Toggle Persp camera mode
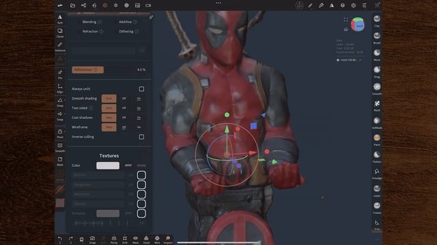Screen dimensions: 437x245 click(114, 240)
